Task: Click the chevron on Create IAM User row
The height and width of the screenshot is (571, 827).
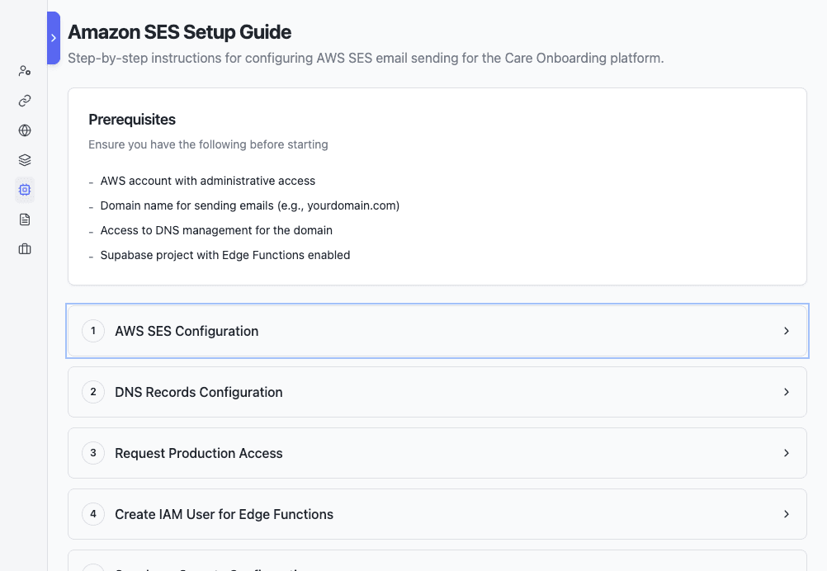Action: pos(787,514)
